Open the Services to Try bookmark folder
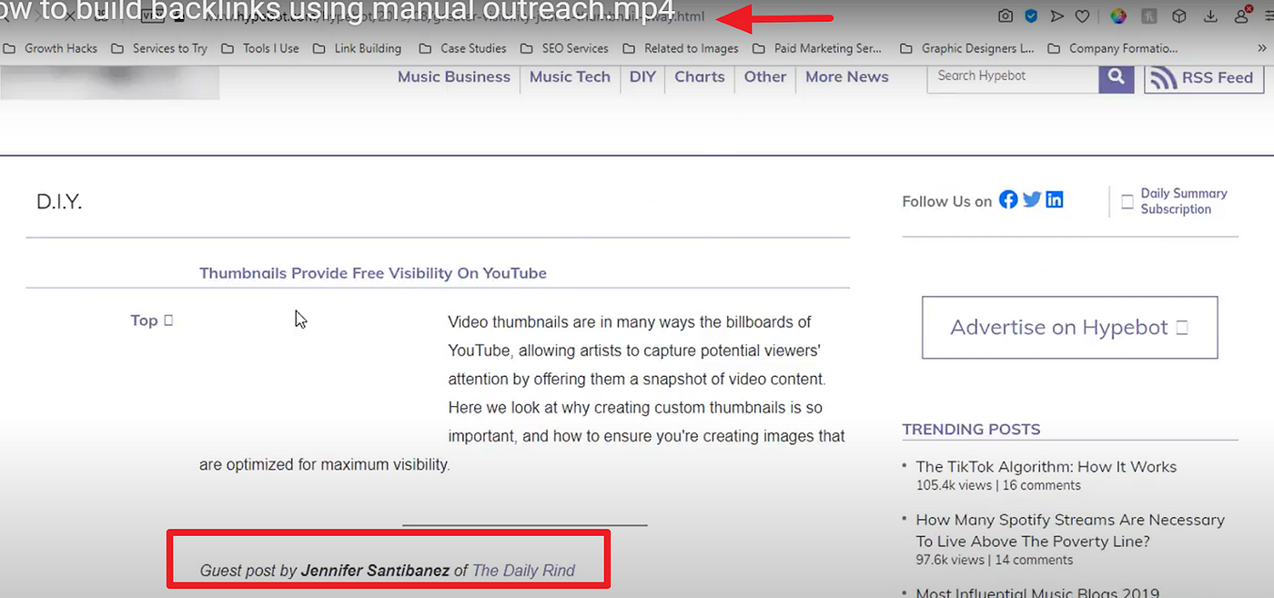The height and width of the screenshot is (598, 1274). [x=159, y=48]
